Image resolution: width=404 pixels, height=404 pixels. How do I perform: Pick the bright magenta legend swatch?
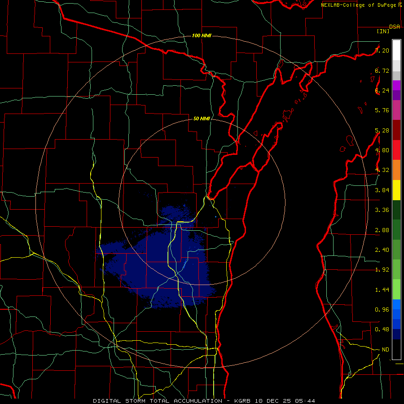click(396, 85)
